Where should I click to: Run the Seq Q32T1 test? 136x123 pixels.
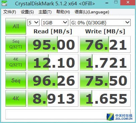[x=16, y=44]
